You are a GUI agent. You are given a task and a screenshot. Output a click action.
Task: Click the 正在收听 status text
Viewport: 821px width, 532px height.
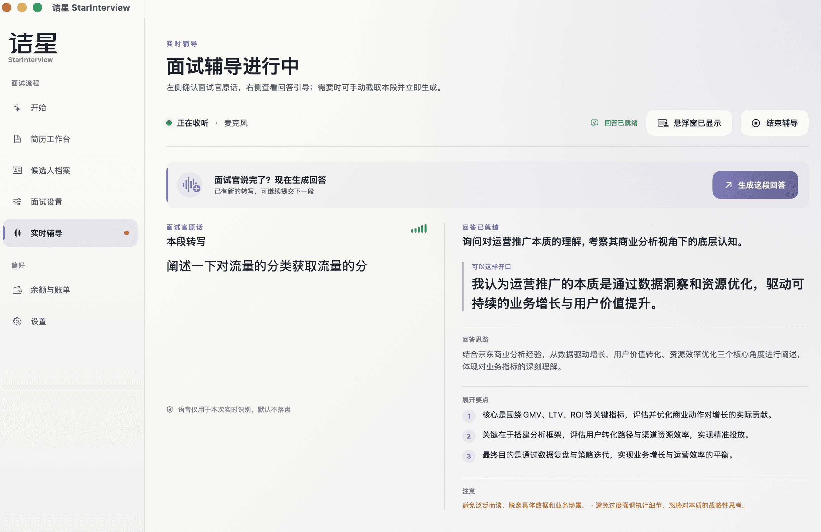click(193, 123)
